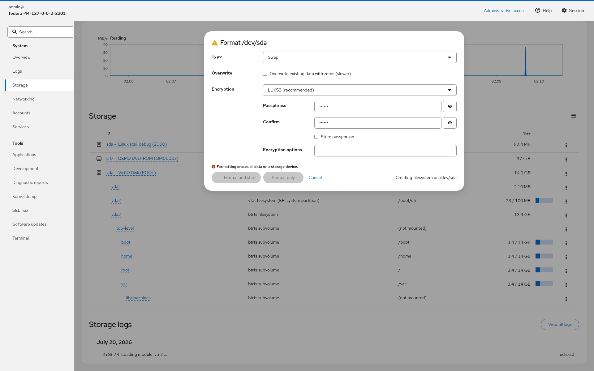The height and width of the screenshot is (371, 594).
Task: Open kebab menu for vda VirtIO Disk row
Action: click(x=566, y=173)
